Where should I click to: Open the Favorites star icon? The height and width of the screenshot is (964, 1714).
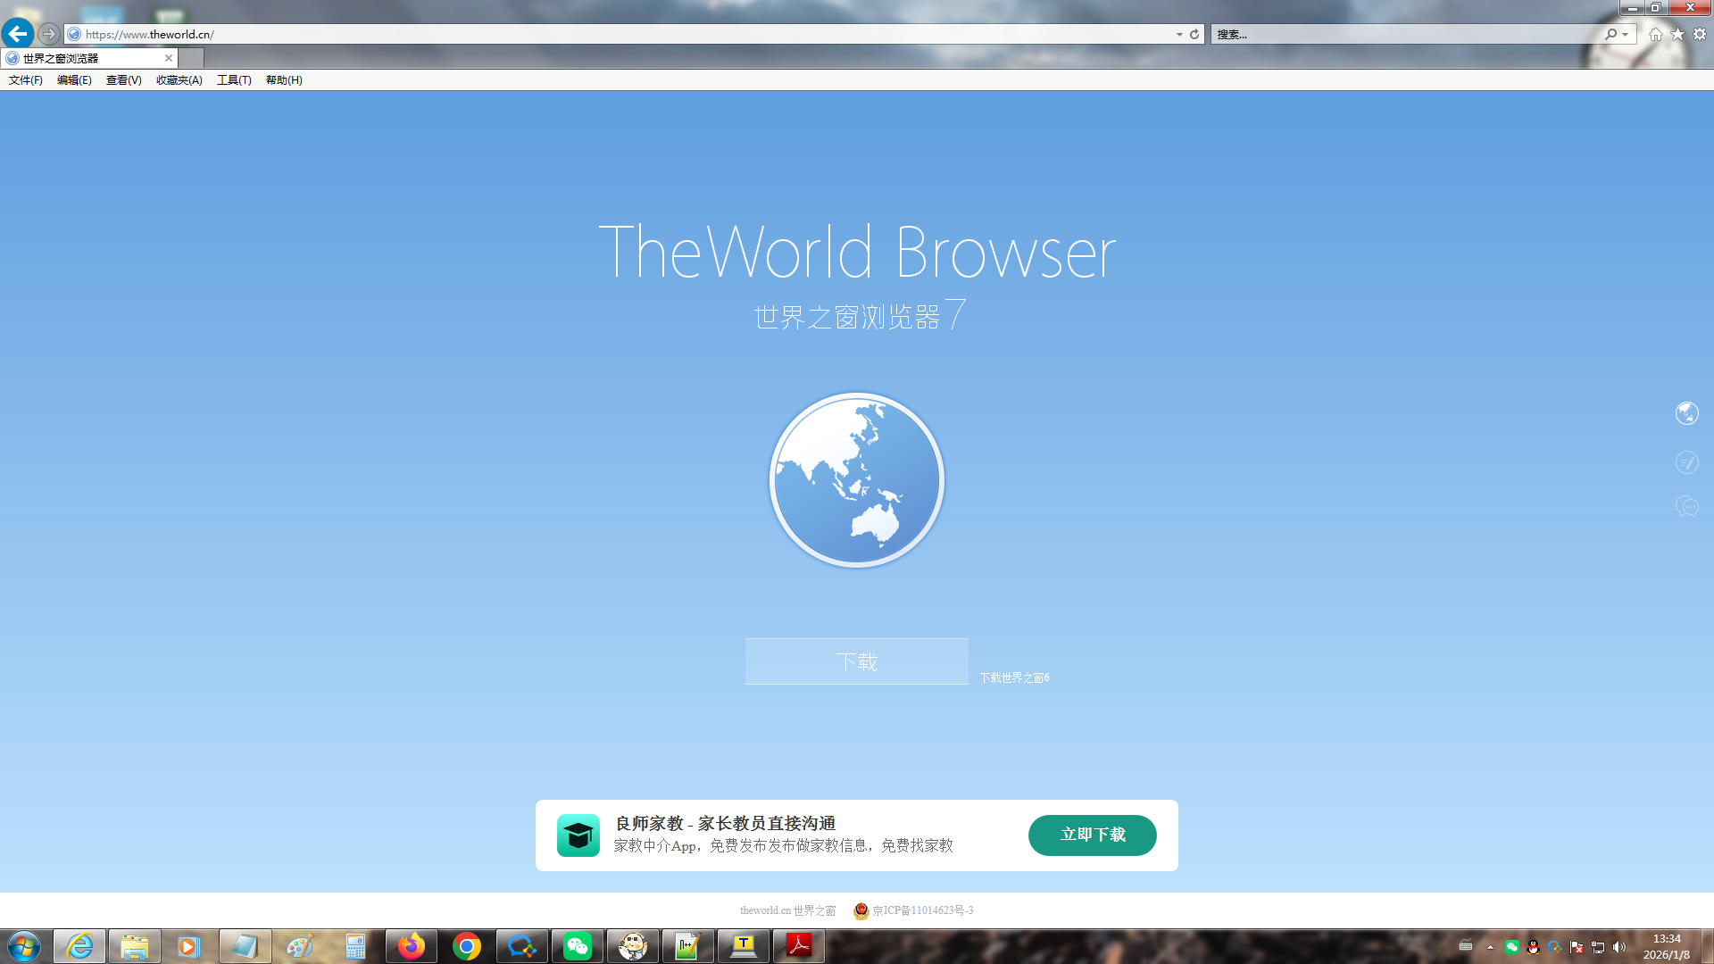tap(1677, 34)
